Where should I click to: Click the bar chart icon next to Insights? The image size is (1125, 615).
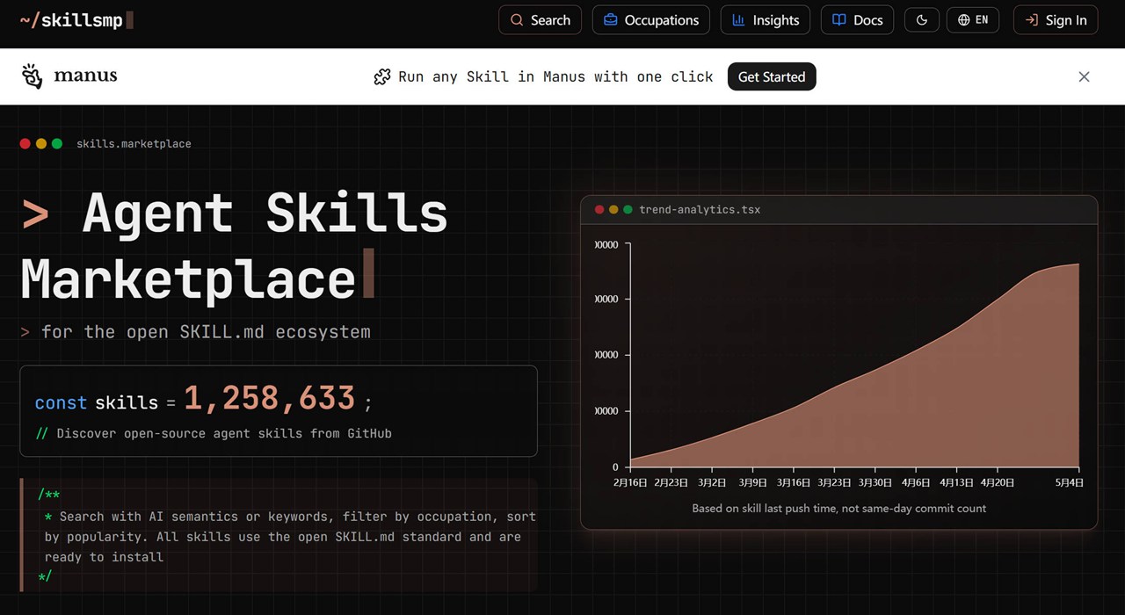coord(738,20)
